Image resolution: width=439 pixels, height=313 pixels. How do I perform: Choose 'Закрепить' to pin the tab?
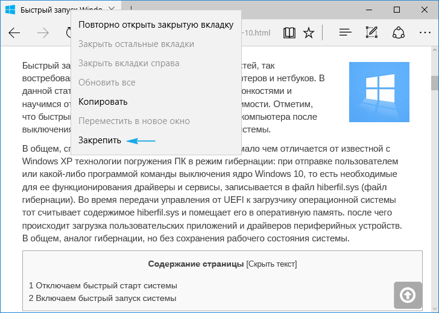(100, 140)
